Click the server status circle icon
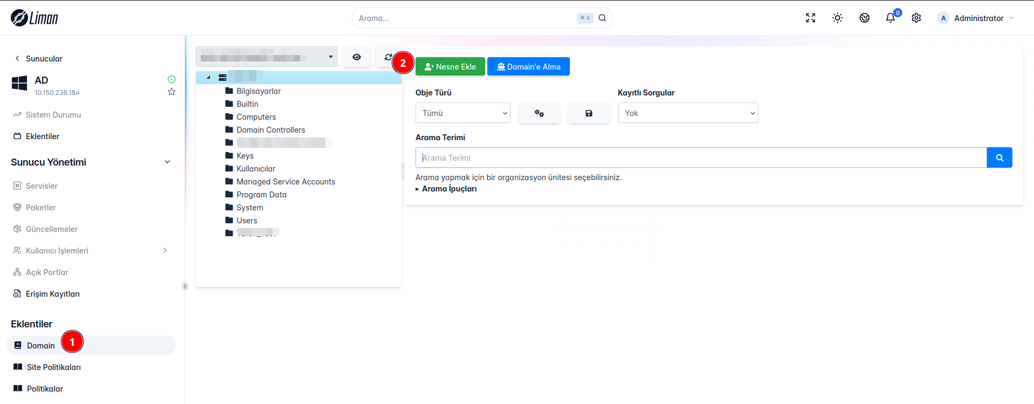This screenshot has height=404, width=1034. pyautogui.click(x=172, y=79)
